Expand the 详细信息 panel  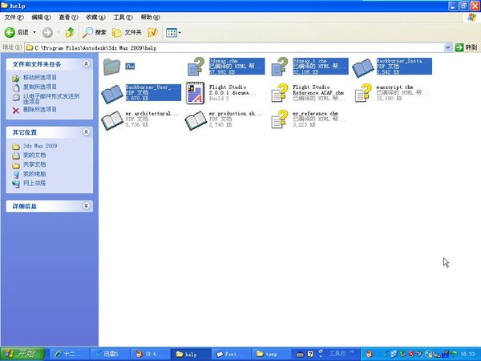pos(87,205)
